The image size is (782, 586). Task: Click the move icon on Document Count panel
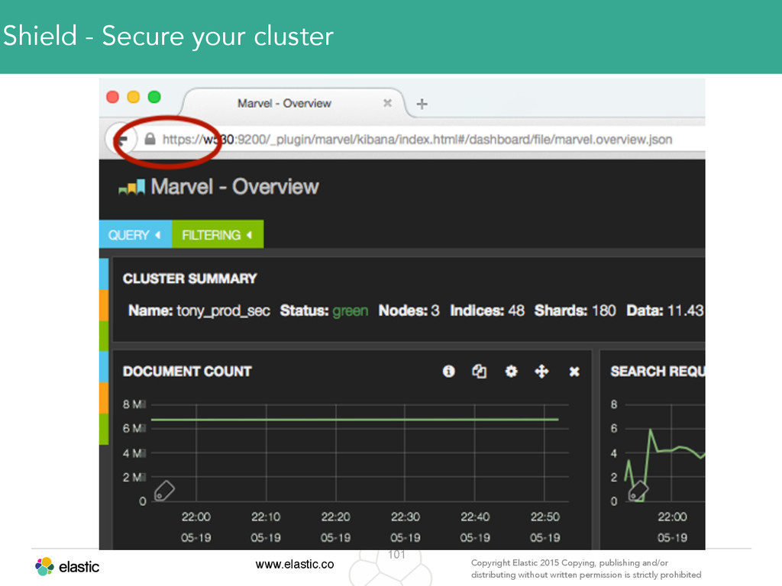541,372
